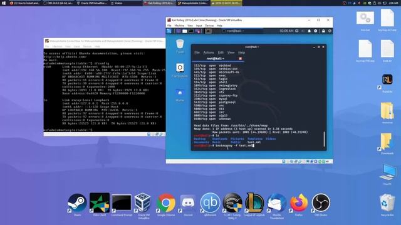Click the '3306/tcp open mysql' line
Image resolution: width=401 pixels, height=225 pixels.
click(211, 99)
